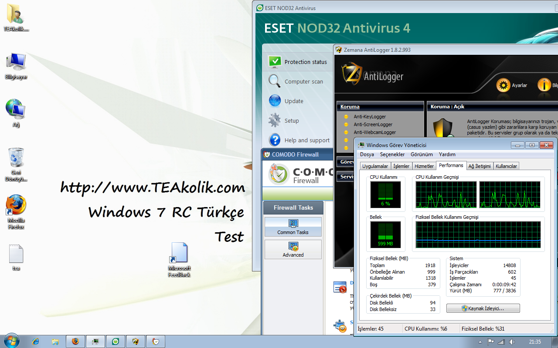558x348 pixels.
Task: Toggle Anti-WebcamLogger protection in AntiLogger
Action: pyautogui.click(x=374, y=132)
